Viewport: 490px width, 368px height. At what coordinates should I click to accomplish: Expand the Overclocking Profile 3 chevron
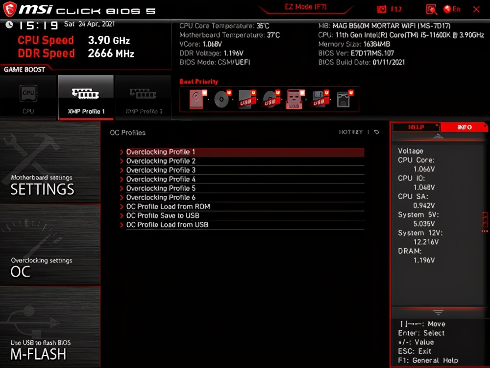pos(122,170)
